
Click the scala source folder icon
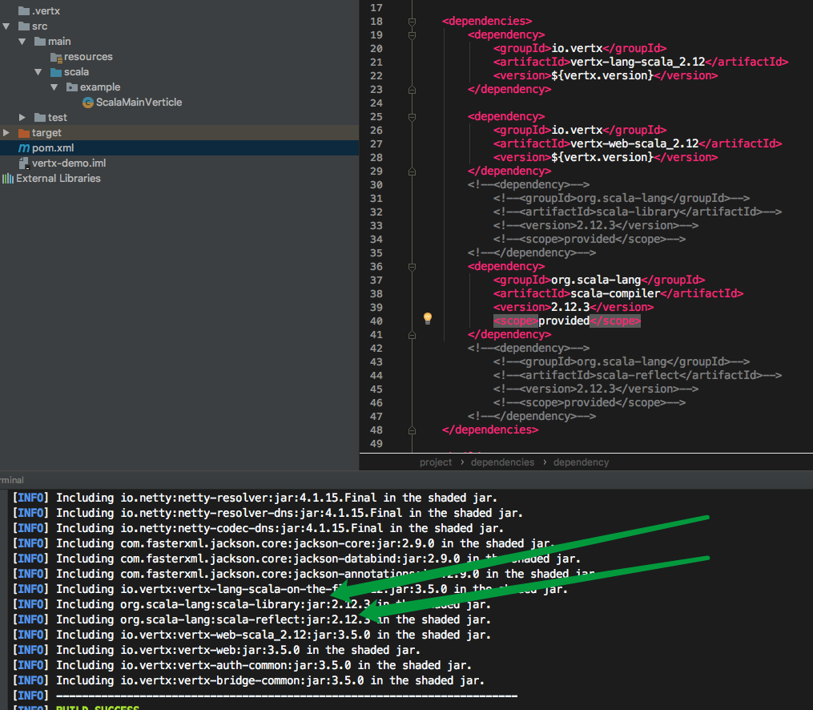pyautogui.click(x=56, y=71)
